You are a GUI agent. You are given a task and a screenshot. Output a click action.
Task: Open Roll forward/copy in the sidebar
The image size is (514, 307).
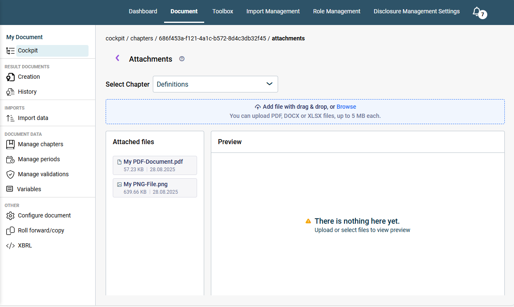[x=41, y=231]
